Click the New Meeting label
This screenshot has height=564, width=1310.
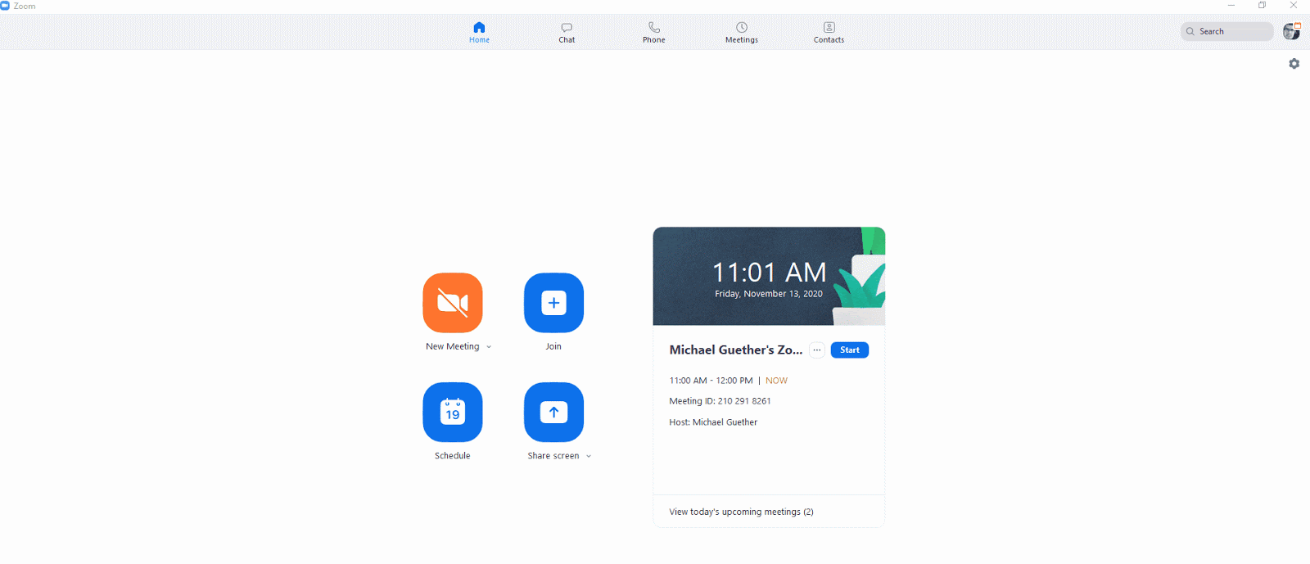[452, 347]
